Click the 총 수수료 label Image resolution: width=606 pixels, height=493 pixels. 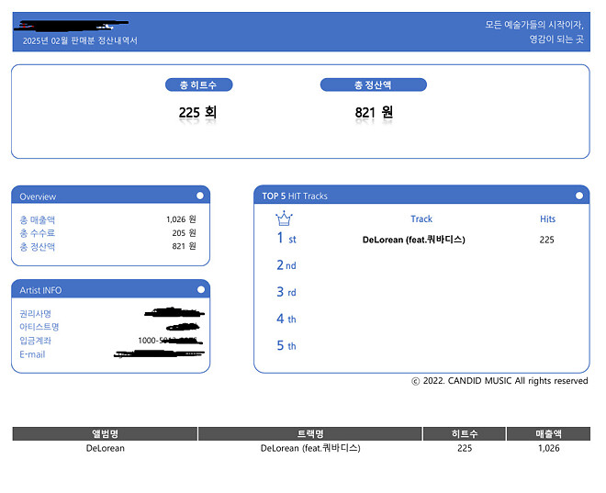tap(38, 233)
